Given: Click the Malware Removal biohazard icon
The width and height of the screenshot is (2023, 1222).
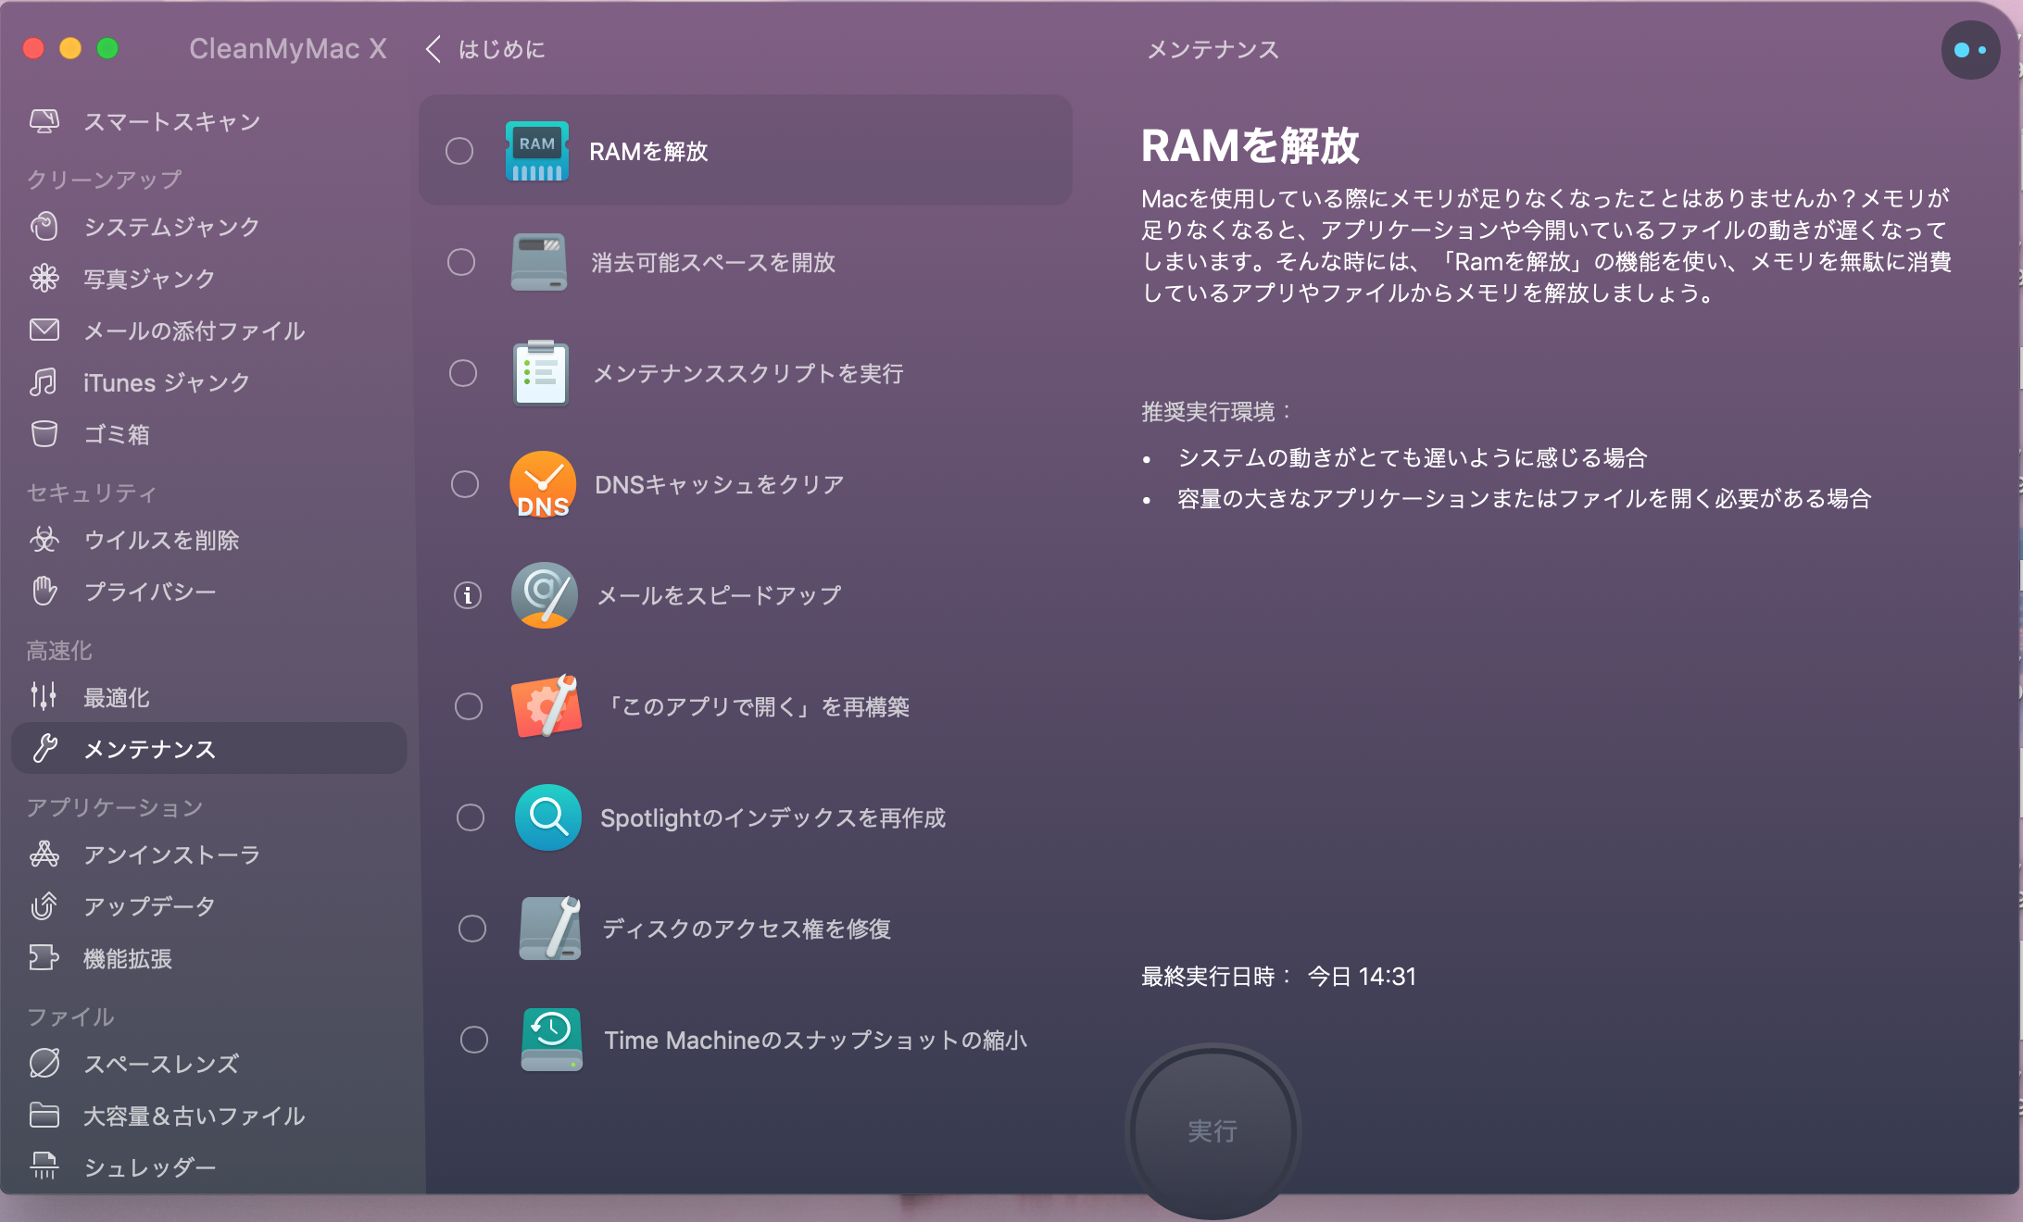Looking at the screenshot, I should point(44,539).
